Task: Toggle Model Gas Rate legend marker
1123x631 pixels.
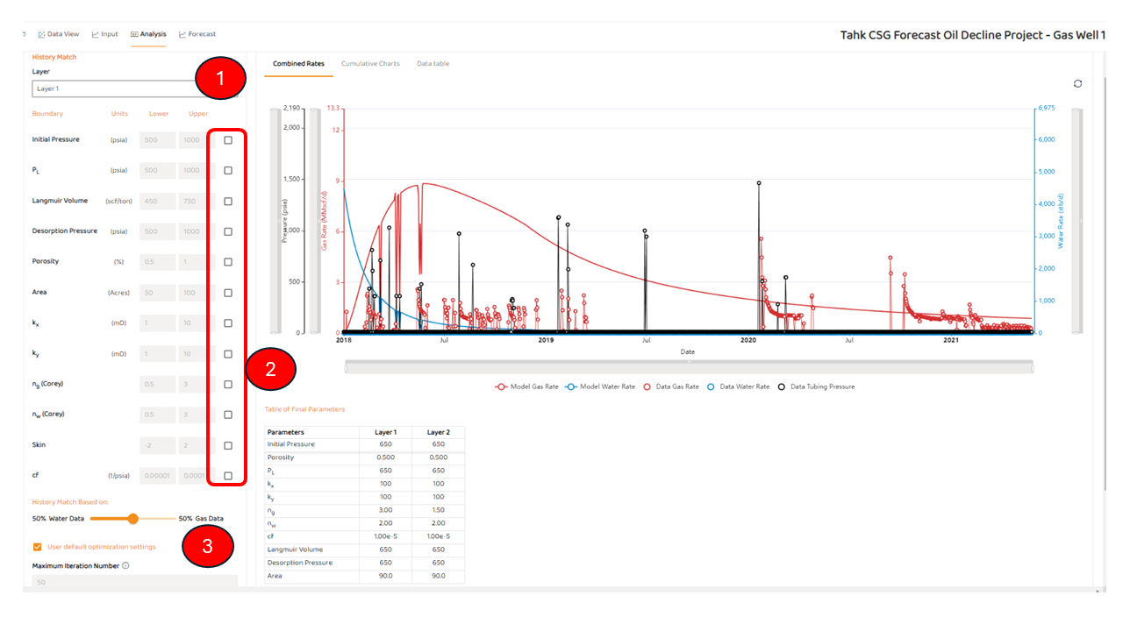Action: tap(501, 386)
